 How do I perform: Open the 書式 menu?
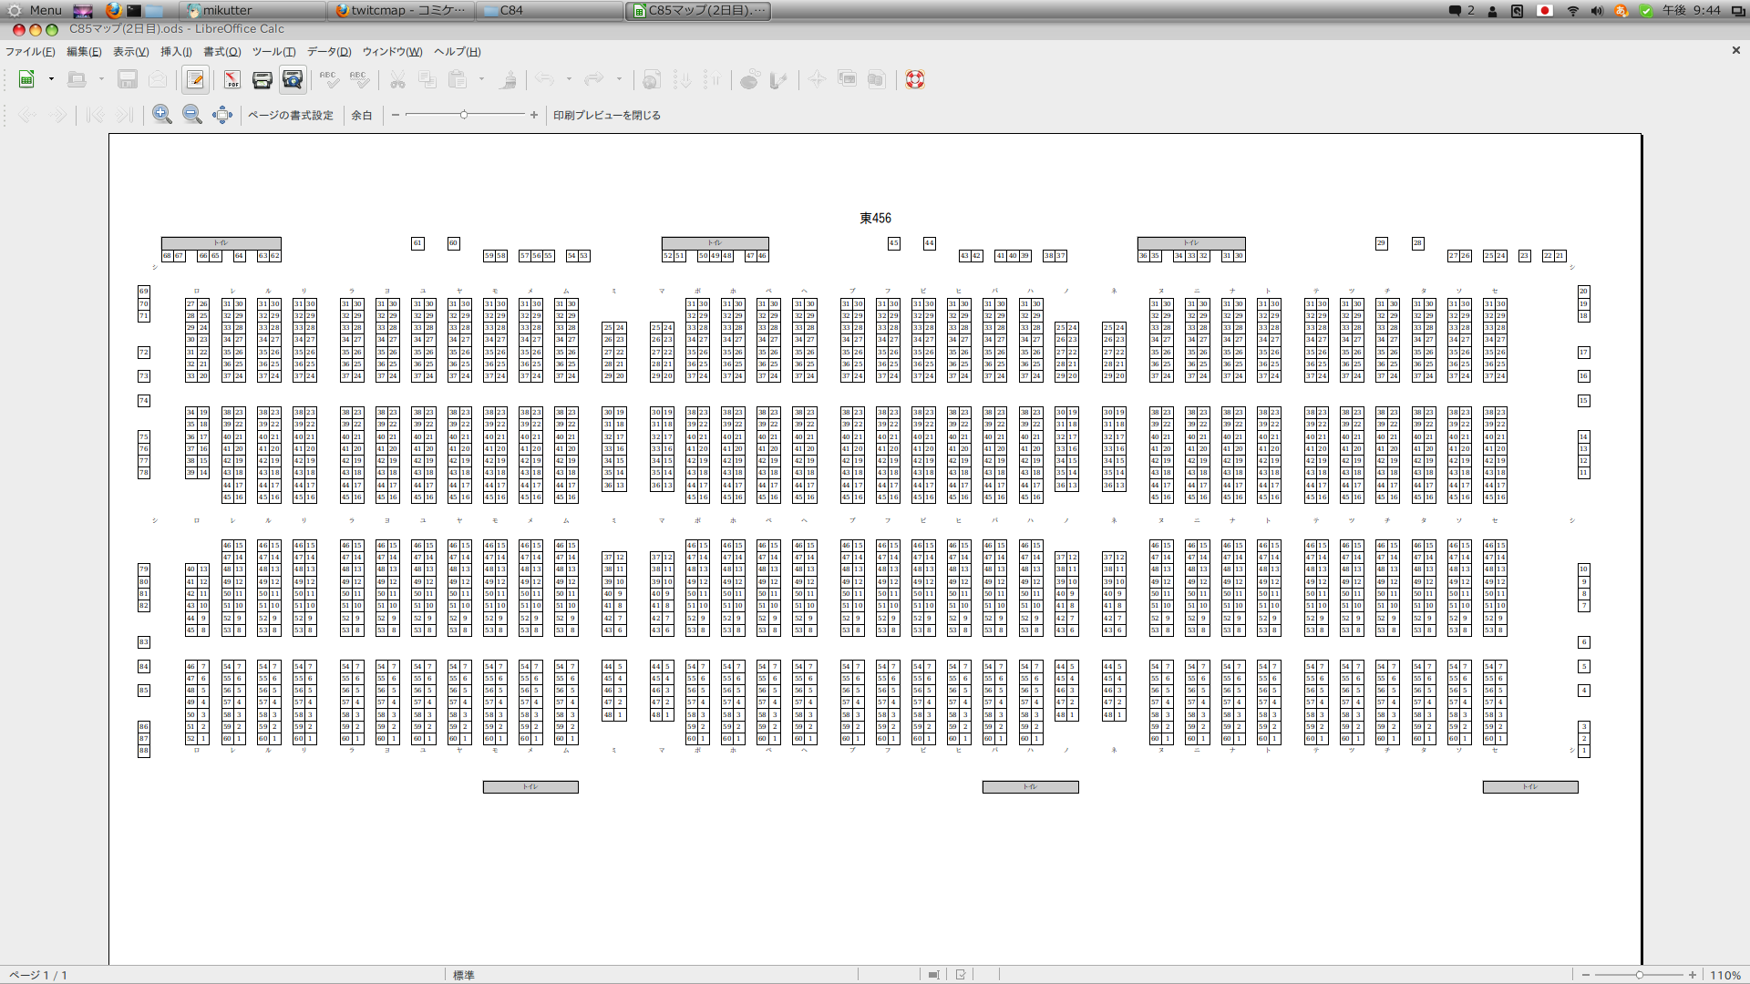click(x=221, y=52)
